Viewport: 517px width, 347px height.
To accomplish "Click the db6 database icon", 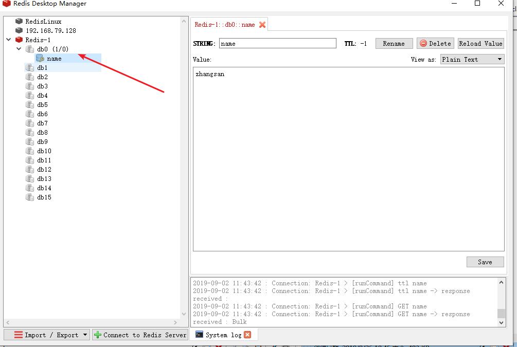I will (x=30, y=114).
